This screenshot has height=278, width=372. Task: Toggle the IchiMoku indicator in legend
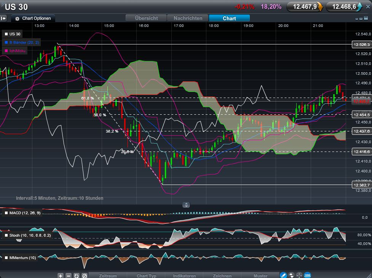click(x=14, y=51)
